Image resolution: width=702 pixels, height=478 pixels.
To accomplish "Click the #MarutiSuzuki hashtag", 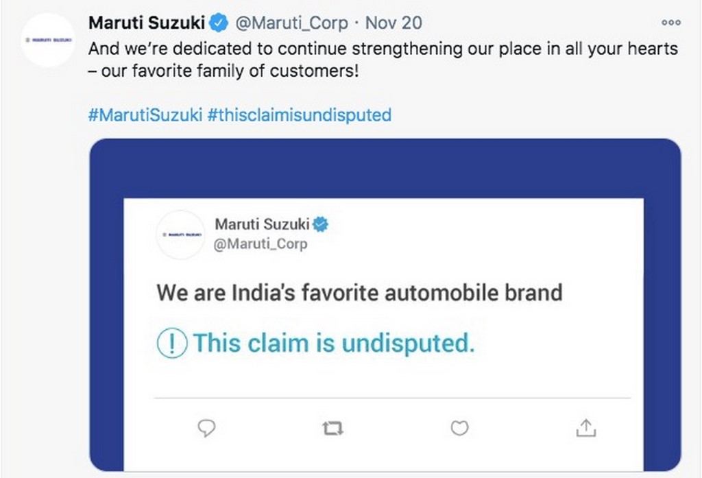I will click(143, 115).
